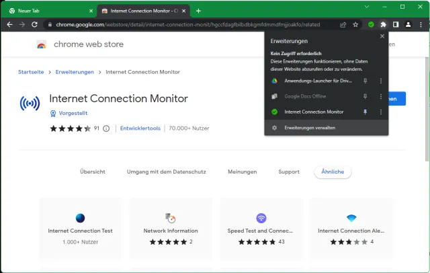Click the rating info icon next to 91
This screenshot has width=430, height=273.
coord(106,128)
